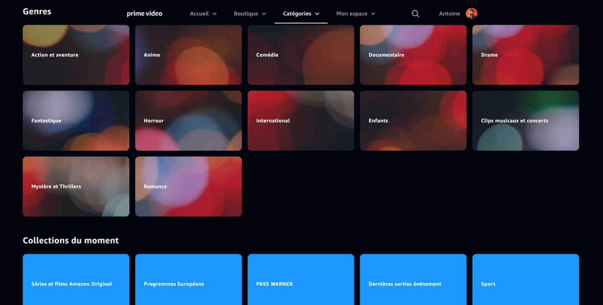
Task: Select the PASS WARNER collection
Action: point(301,279)
